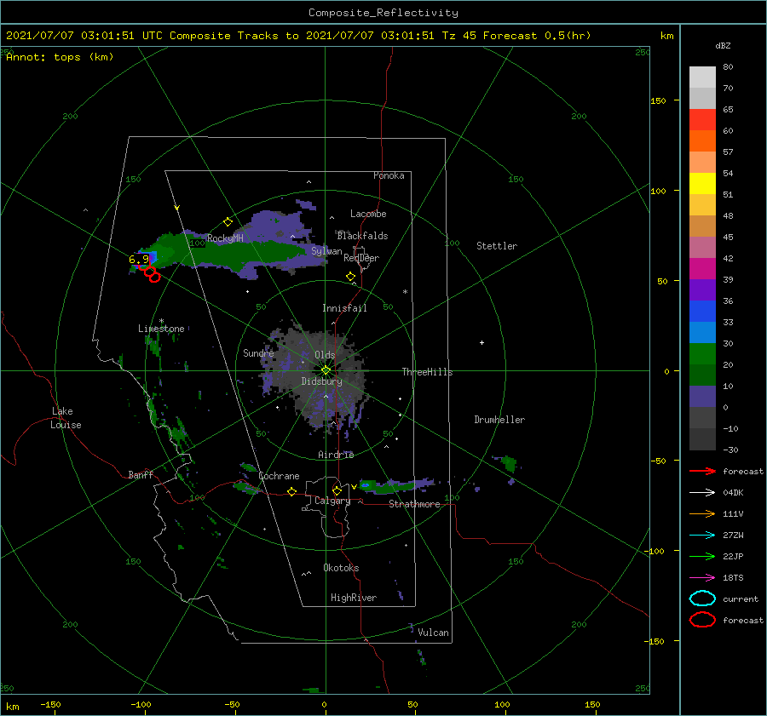Click the Innisfail city label
Viewport: 767px width, 716px height.
tap(344, 308)
